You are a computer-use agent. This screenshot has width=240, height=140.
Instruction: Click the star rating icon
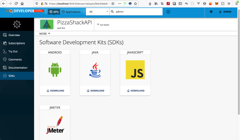click(98, 24)
